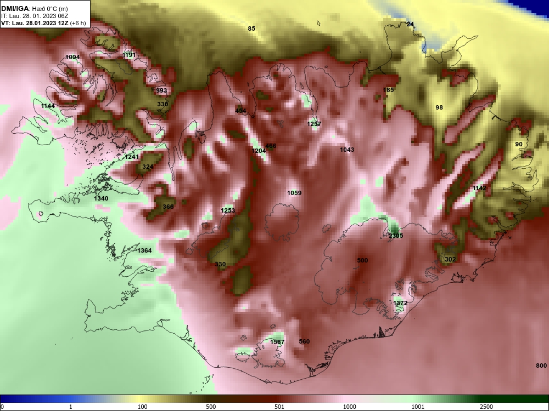Click the 1094 height label

72,57
